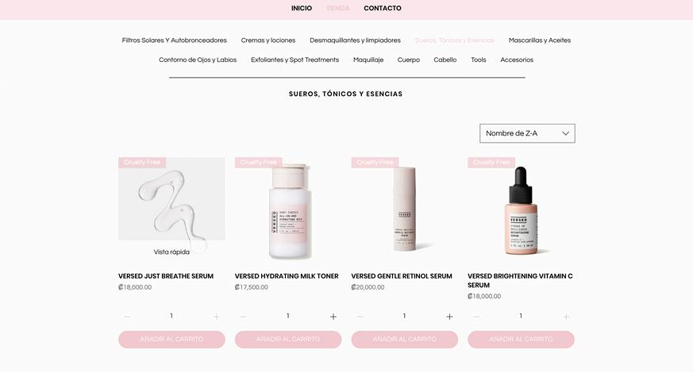The height and width of the screenshot is (372, 693).
Task: Increase quantity for Versed Hydrating Milk Toner
Action: tap(333, 316)
